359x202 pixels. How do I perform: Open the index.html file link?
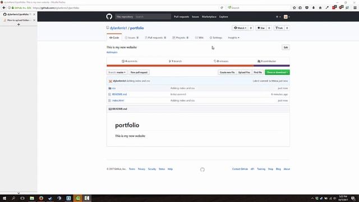(x=118, y=100)
